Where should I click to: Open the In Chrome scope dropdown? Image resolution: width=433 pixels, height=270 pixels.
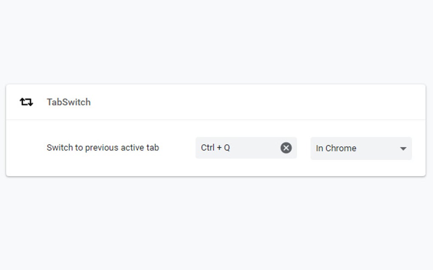coord(361,148)
